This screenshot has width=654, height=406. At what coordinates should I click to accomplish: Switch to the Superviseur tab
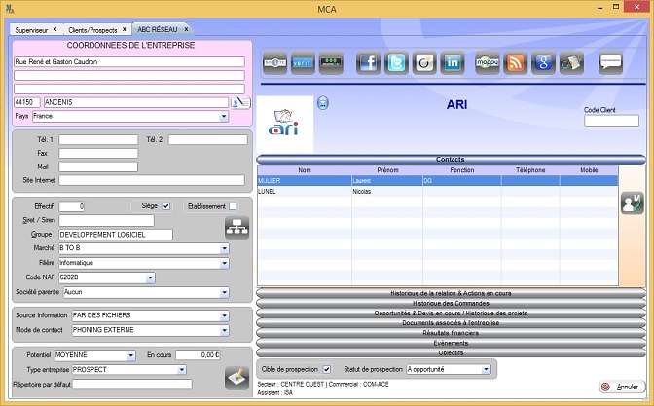click(x=35, y=30)
